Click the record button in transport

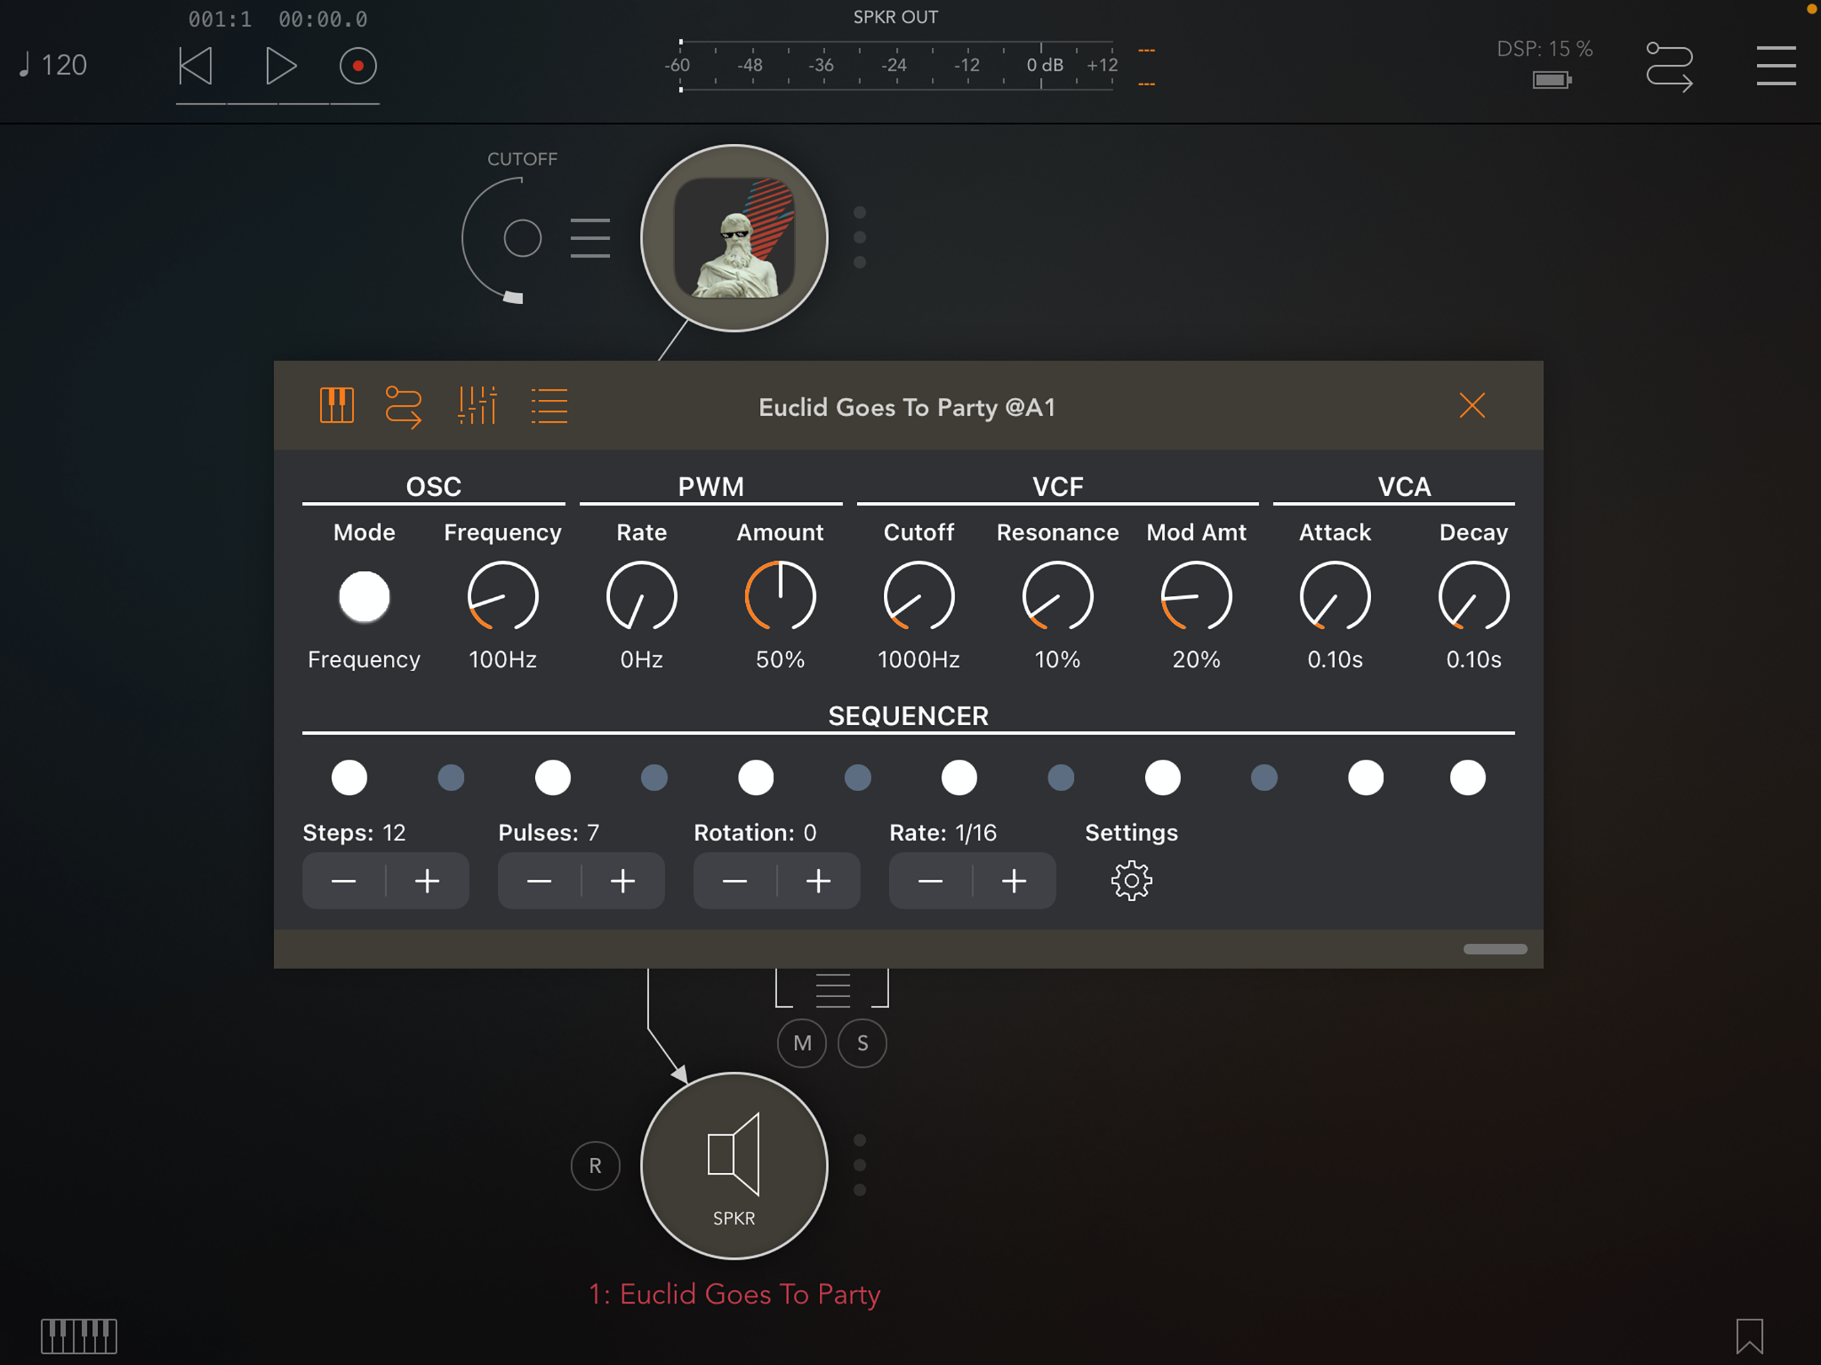coord(358,66)
